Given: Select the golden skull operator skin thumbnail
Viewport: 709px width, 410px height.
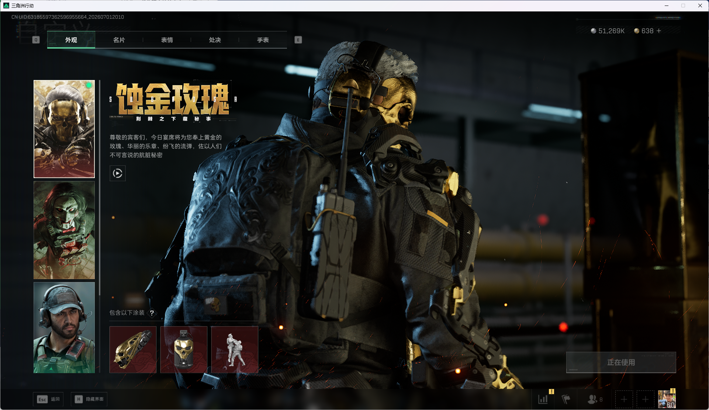Looking at the screenshot, I should click(64, 129).
